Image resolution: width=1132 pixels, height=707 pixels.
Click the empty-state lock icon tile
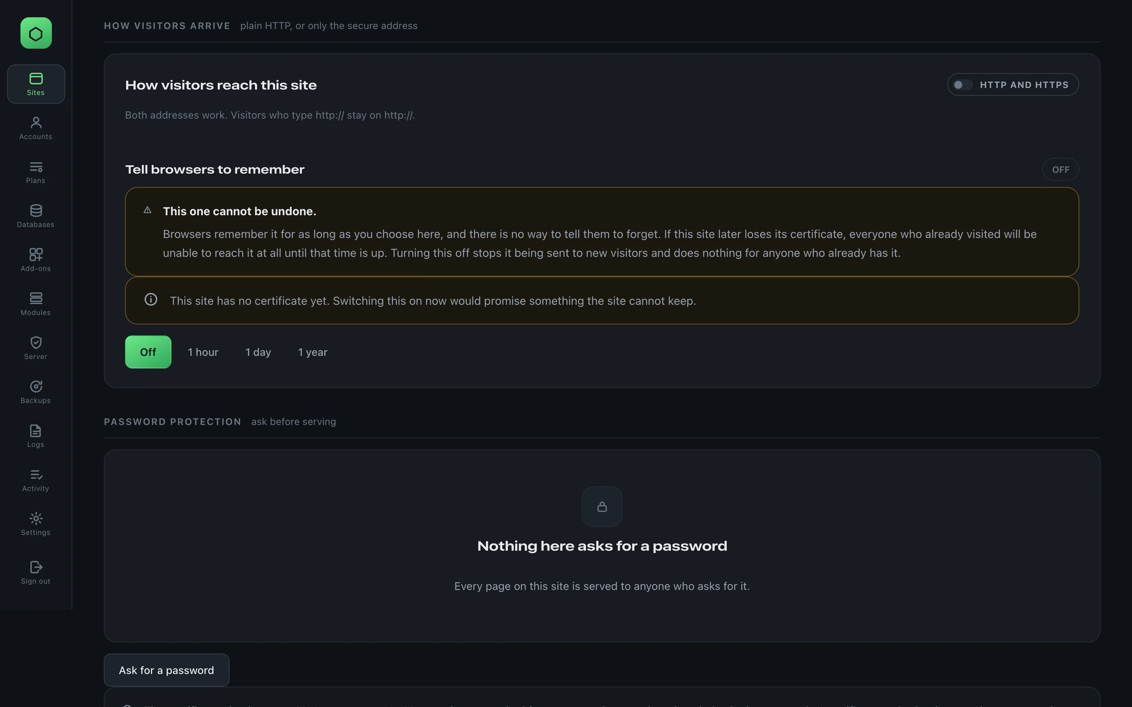click(602, 507)
